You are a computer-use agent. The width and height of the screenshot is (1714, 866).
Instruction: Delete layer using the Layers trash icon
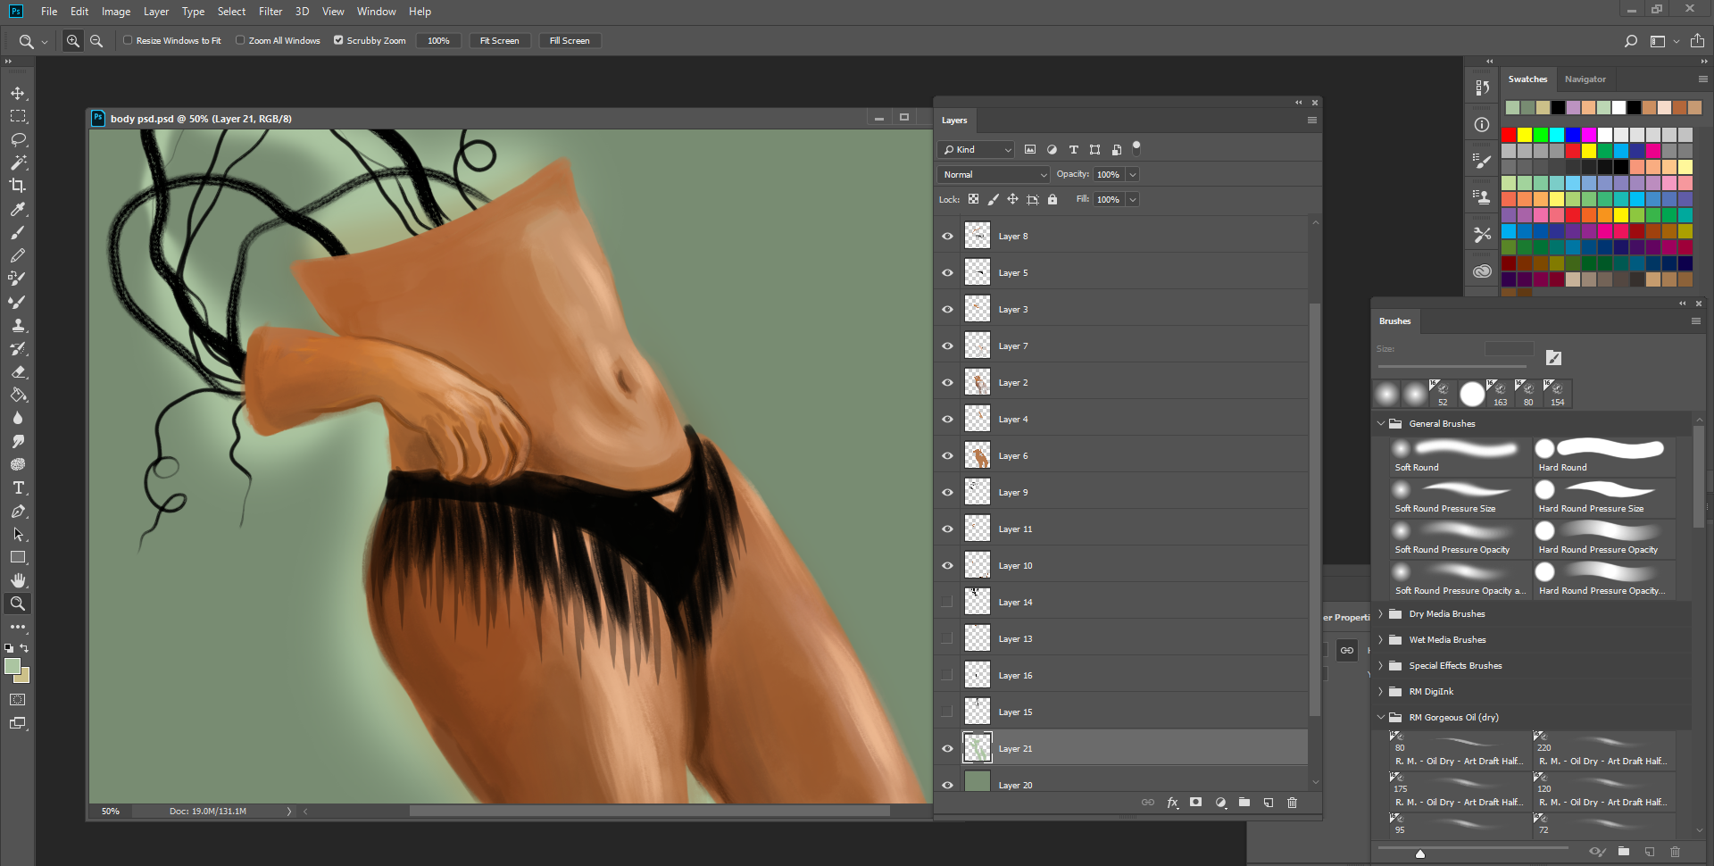tap(1292, 803)
